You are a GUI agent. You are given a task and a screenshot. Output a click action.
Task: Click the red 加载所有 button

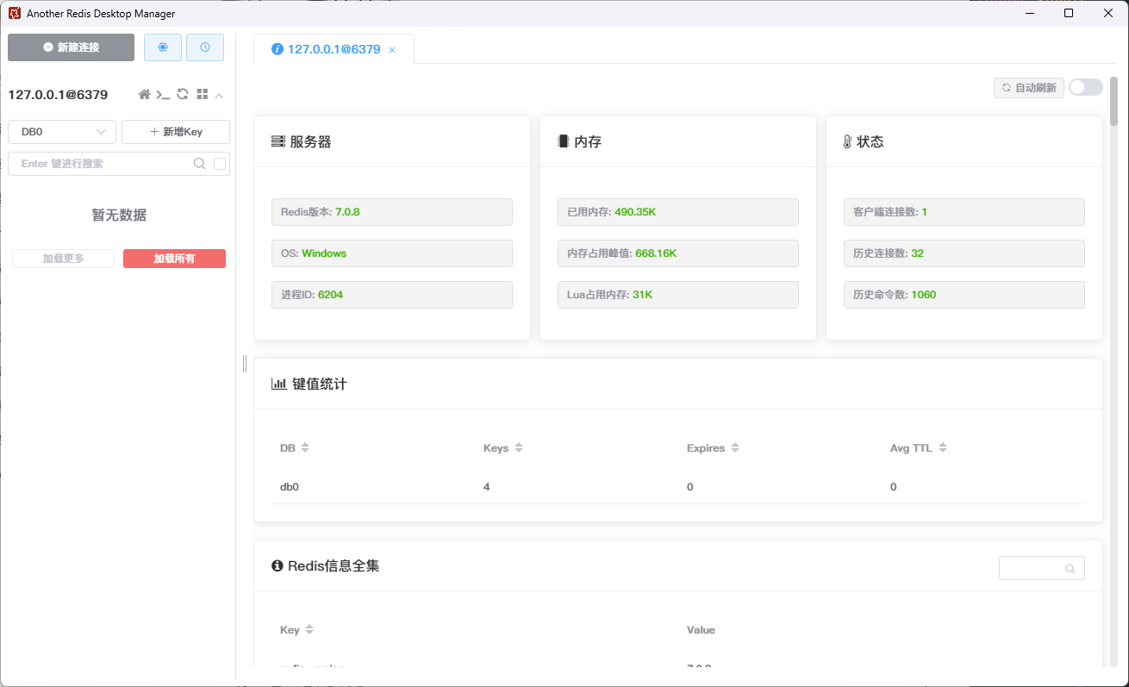coord(174,259)
